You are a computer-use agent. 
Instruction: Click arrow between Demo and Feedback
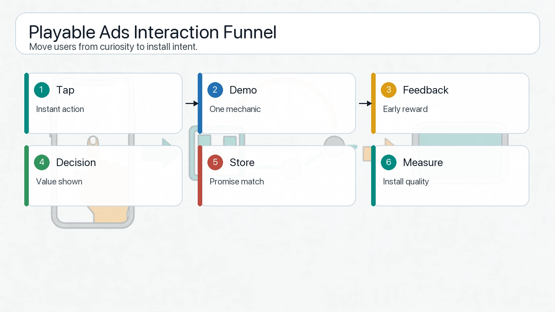click(365, 103)
